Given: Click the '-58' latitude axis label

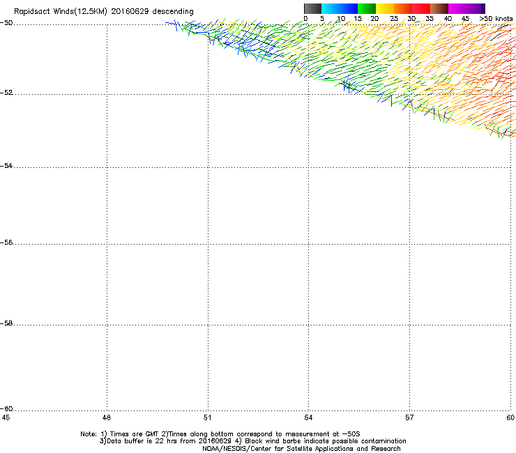Looking at the screenshot, I should (6, 323).
